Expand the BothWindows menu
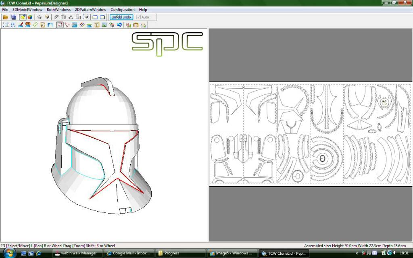 (58, 10)
